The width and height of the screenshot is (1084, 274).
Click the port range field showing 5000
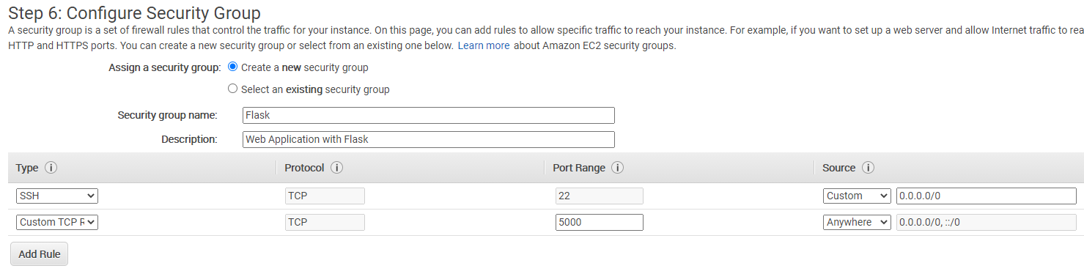point(600,222)
